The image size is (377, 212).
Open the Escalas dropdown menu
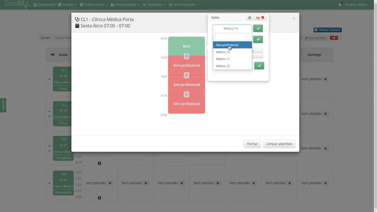[67, 5]
